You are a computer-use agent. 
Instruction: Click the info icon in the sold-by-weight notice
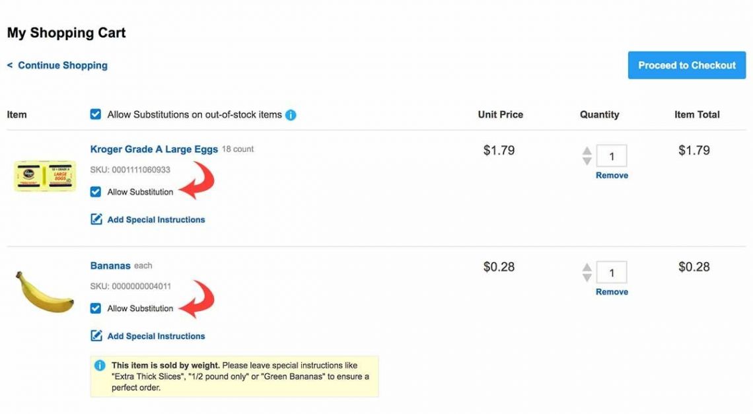pyautogui.click(x=100, y=365)
